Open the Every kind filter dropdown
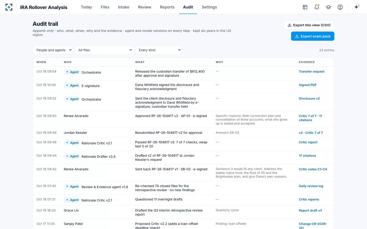The height and width of the screenshot is (229, 367). tap(158, 50)
